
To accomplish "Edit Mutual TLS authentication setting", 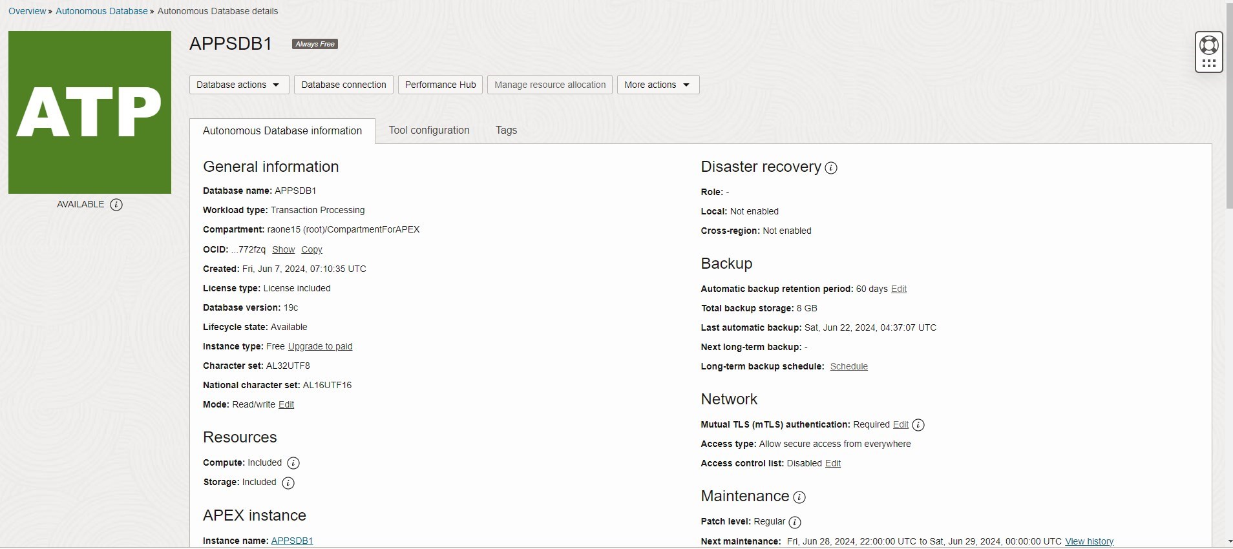I will point(901,424).
